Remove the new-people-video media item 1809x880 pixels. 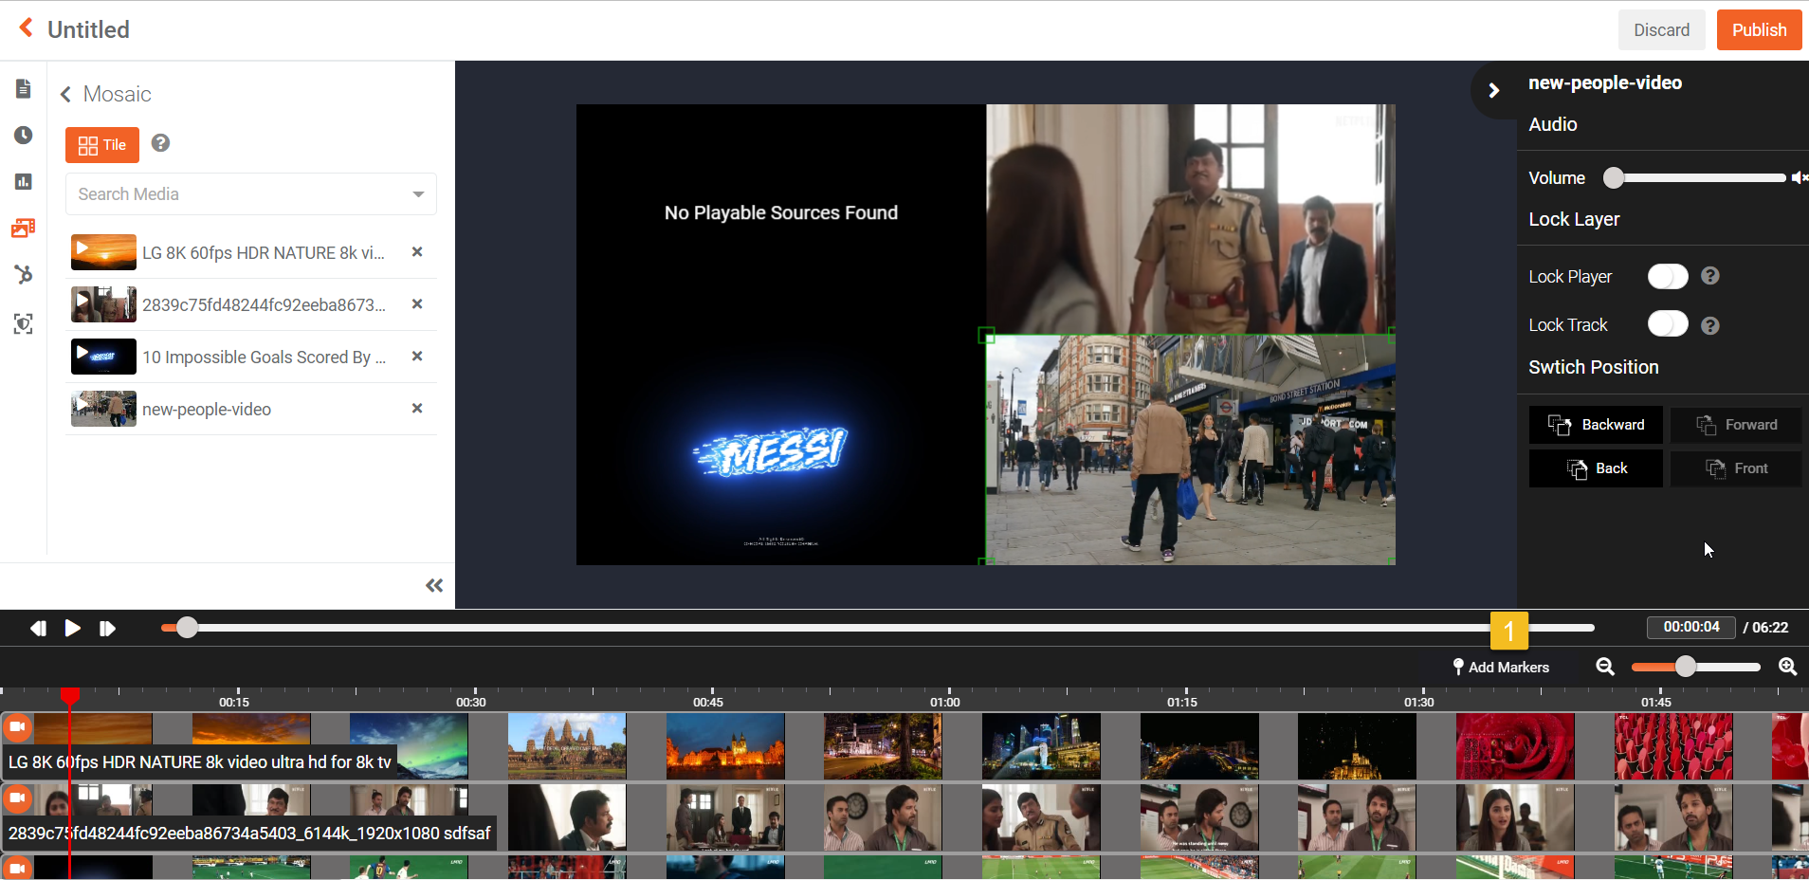tap(416, 409)
